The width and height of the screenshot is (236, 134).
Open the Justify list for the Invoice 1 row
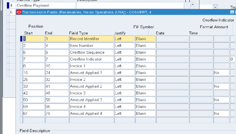click(x=124, y=66)
